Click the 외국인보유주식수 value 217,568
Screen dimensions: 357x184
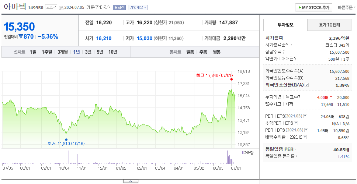point(342,78)
